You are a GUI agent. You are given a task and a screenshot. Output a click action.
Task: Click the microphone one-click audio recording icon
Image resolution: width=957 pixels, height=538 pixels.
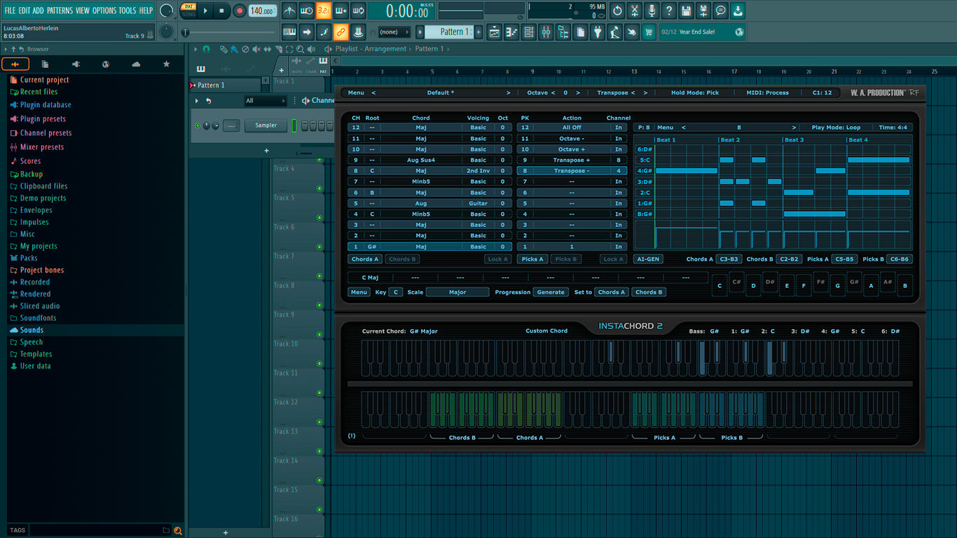652,11
